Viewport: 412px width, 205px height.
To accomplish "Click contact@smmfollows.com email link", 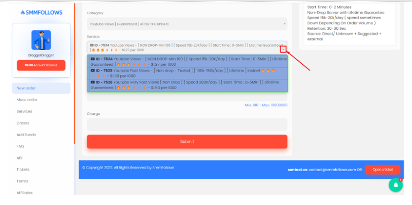I will pyautogui.click(x=332, y=170).
